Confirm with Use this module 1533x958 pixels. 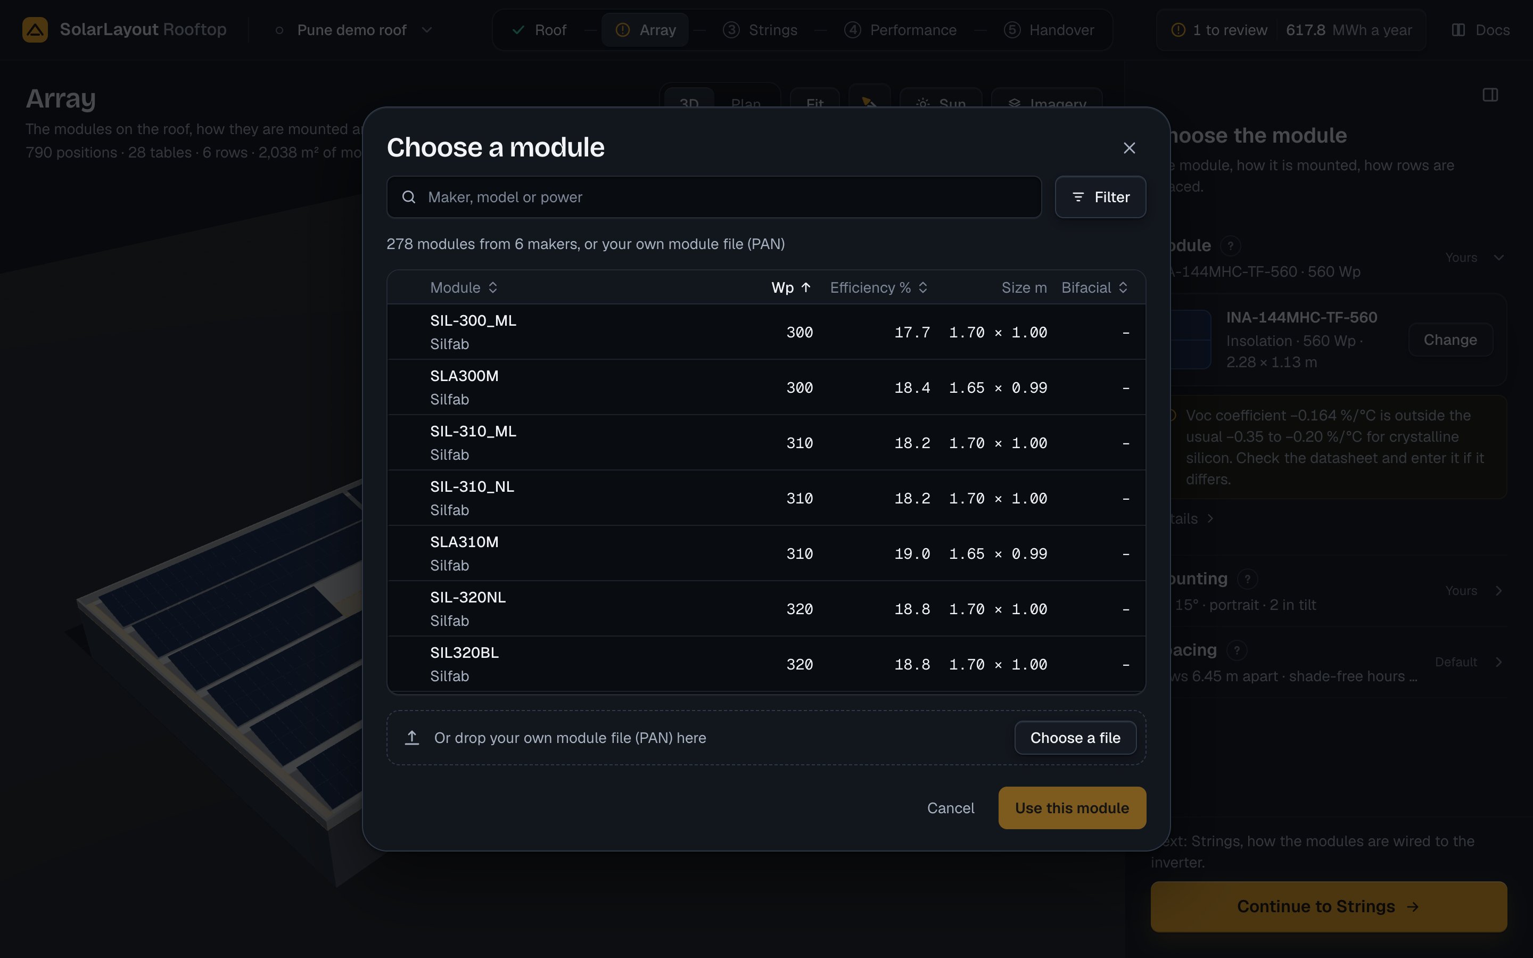click(x=1072, y=808)
